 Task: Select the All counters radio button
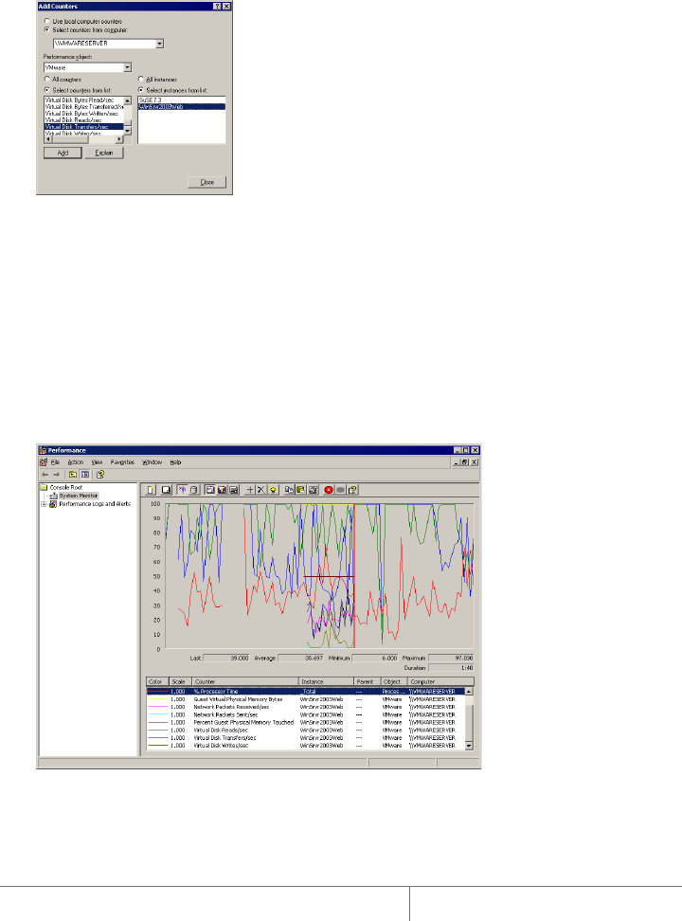47,79
